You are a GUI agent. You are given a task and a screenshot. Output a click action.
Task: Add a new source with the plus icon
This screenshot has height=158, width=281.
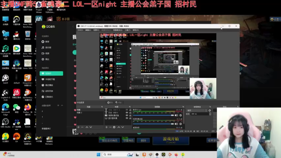click(106, 127)
